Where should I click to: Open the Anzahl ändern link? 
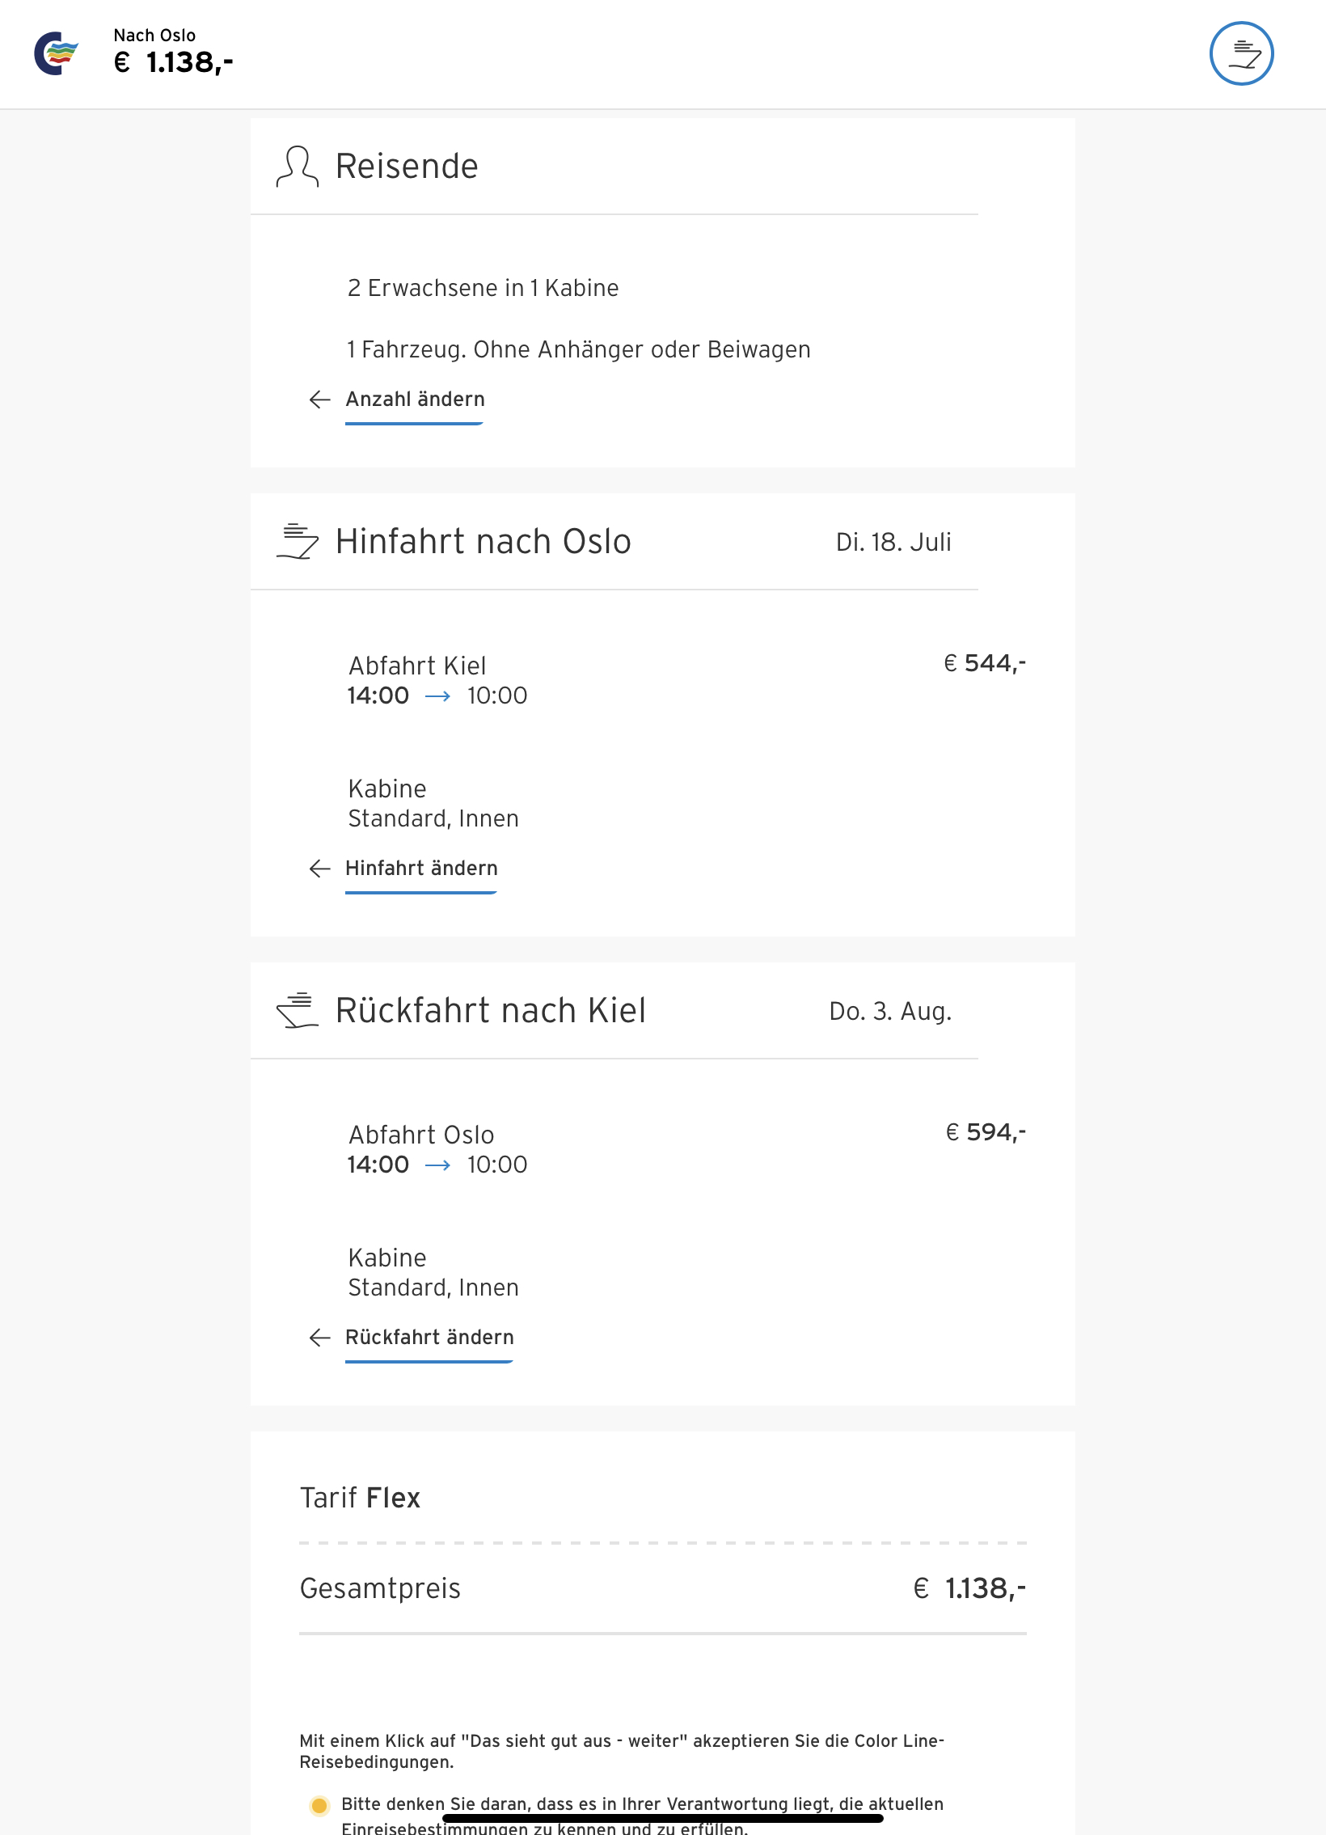[414, 400]
